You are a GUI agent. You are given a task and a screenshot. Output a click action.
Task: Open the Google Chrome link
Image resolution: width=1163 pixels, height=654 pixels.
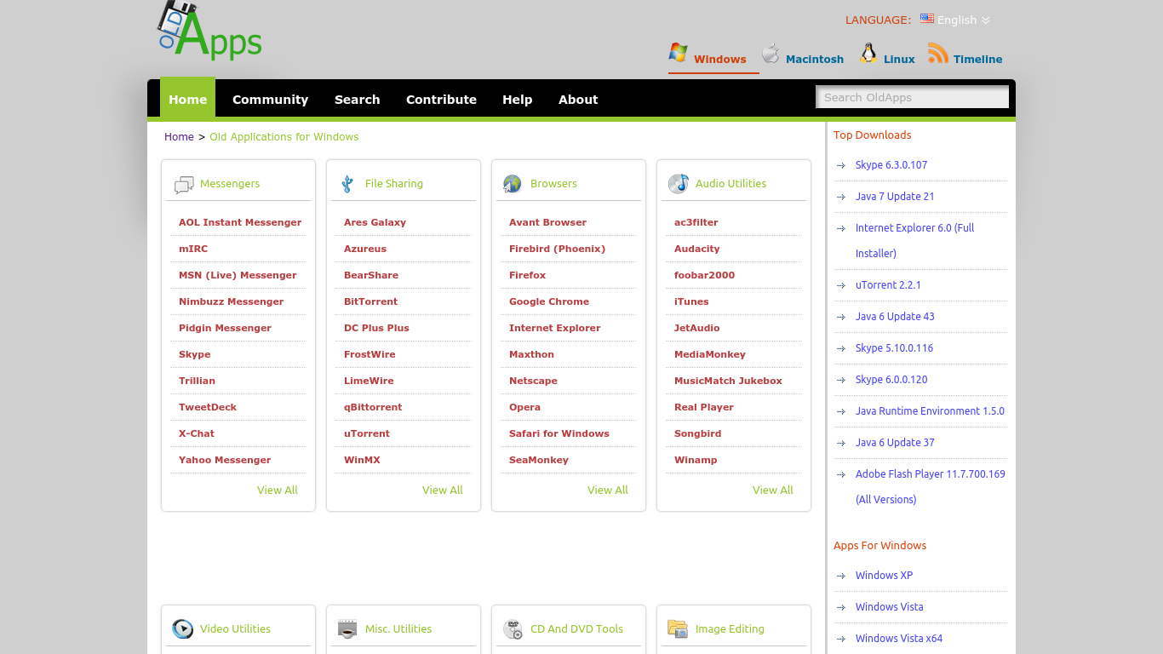point(549,301)
